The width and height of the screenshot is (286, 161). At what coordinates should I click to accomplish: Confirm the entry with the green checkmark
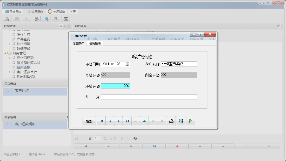point(153,121)
